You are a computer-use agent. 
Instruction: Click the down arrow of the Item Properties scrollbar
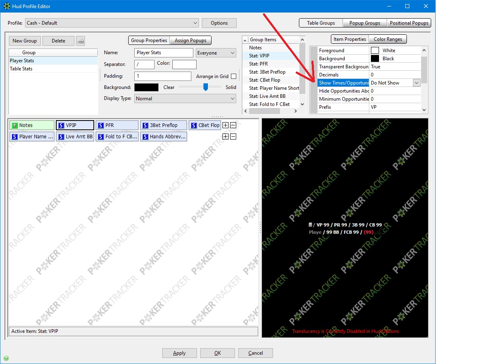click(424, 110)
